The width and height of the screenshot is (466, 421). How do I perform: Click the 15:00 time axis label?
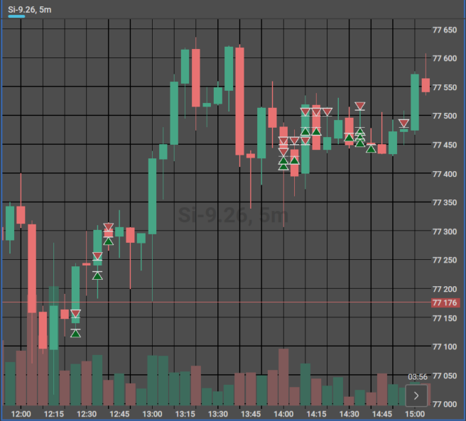coord(415,414)
